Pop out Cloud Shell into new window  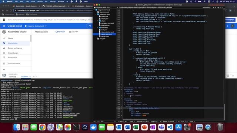(228, 75)
